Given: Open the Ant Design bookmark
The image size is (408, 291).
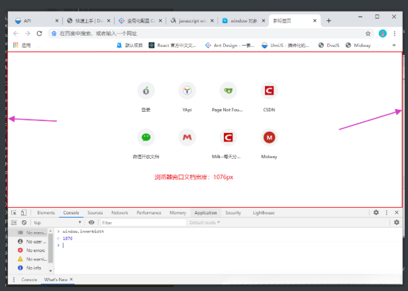Looking at the screenshot, I should click(x=230, y=45).
